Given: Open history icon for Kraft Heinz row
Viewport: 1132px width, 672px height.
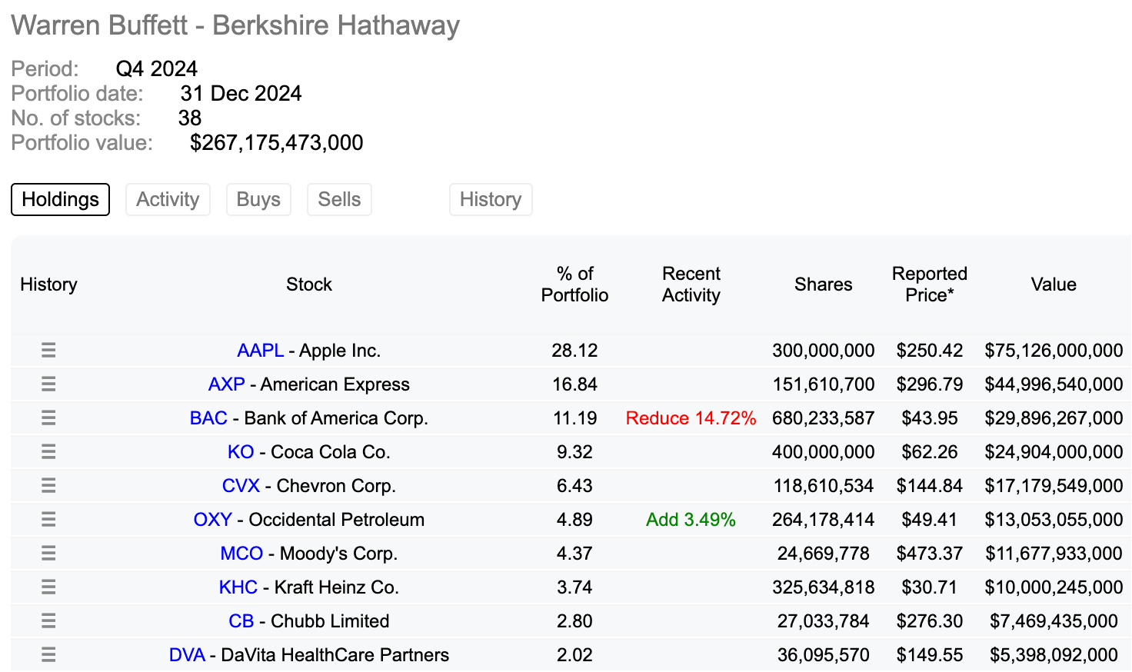Looking at the screenshot, I should 48,587.
